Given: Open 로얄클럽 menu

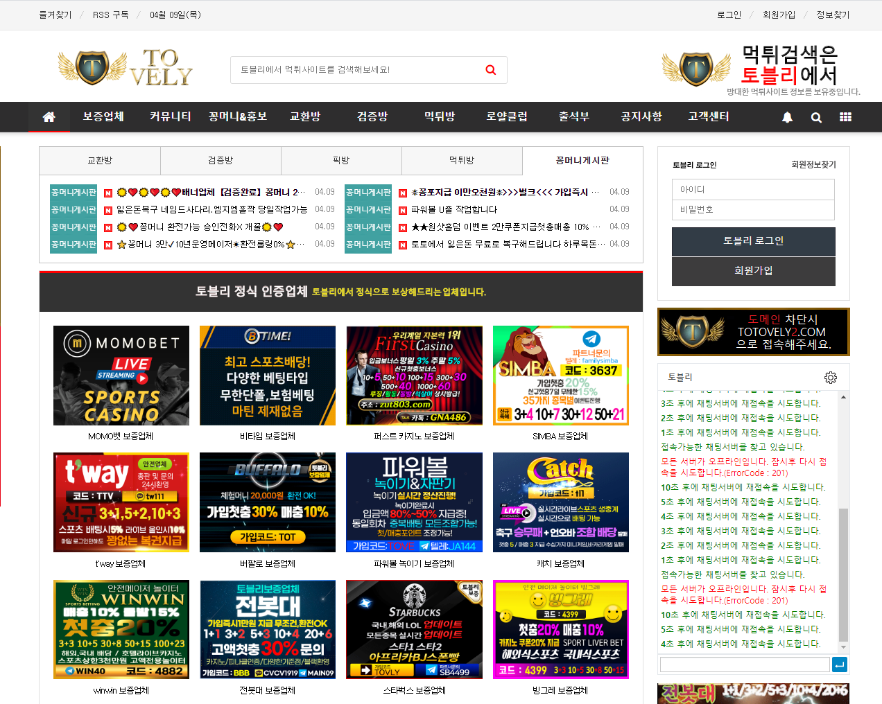Looking at the screenshot, I should (507, 116).
